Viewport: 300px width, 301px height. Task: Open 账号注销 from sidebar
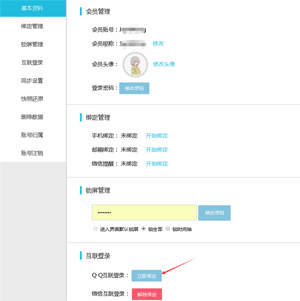coord(32,153)
